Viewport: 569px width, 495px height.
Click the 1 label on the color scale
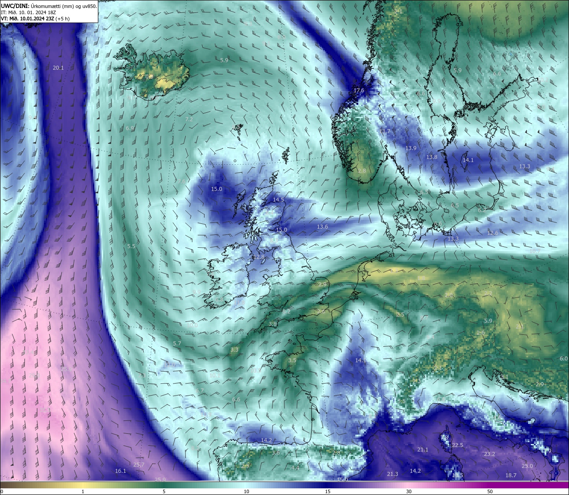[83, 491]
